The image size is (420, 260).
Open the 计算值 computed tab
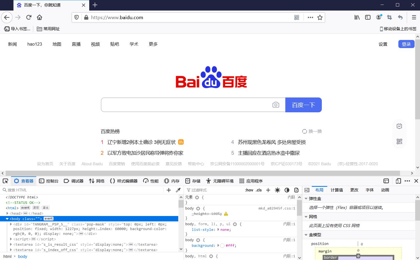(337, 190)
